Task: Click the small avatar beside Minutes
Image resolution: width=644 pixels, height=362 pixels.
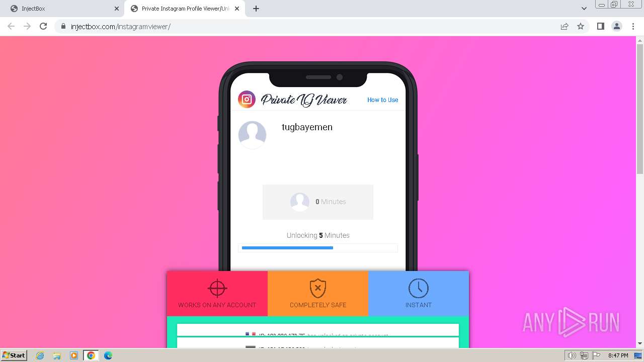Action: (x=300, y=202)
